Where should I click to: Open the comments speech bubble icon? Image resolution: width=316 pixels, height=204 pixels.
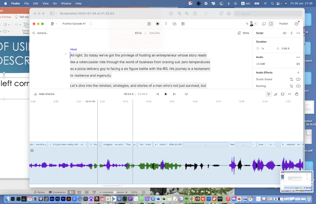[x=264, y=24]
